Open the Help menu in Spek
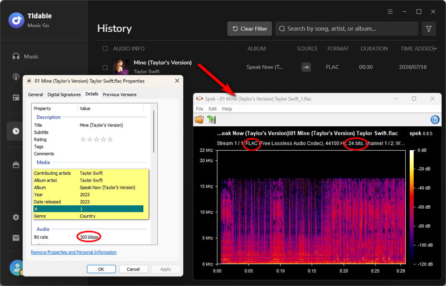 [x=227, y=109]
